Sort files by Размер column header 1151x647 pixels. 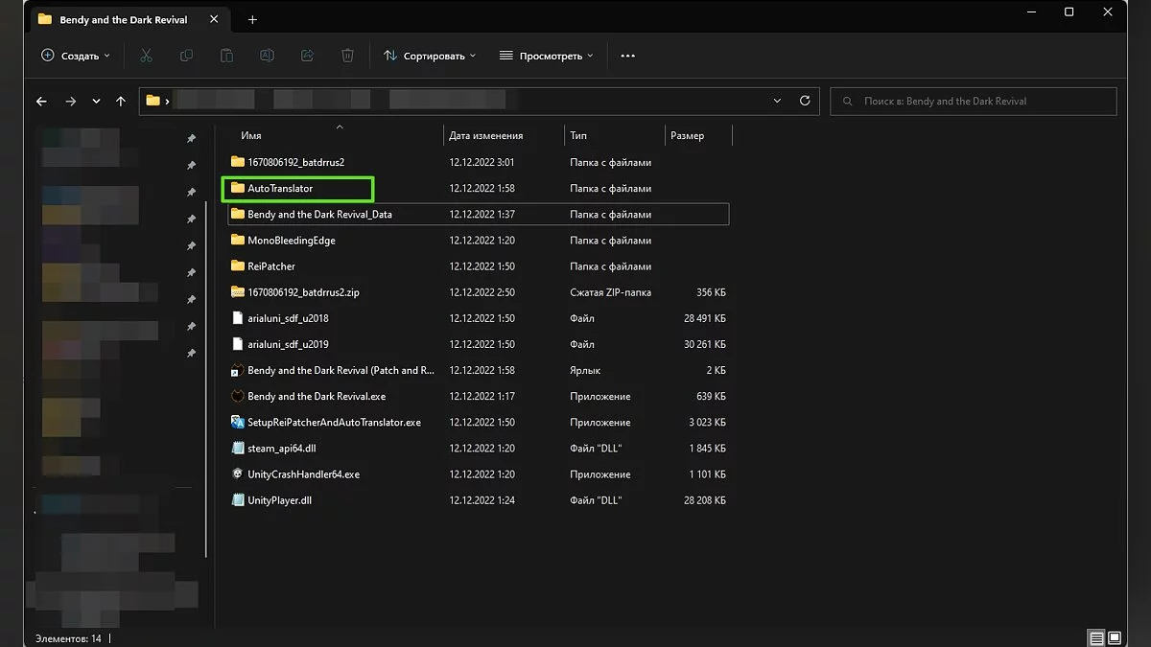pyautogui.click(x=688, y=136)
